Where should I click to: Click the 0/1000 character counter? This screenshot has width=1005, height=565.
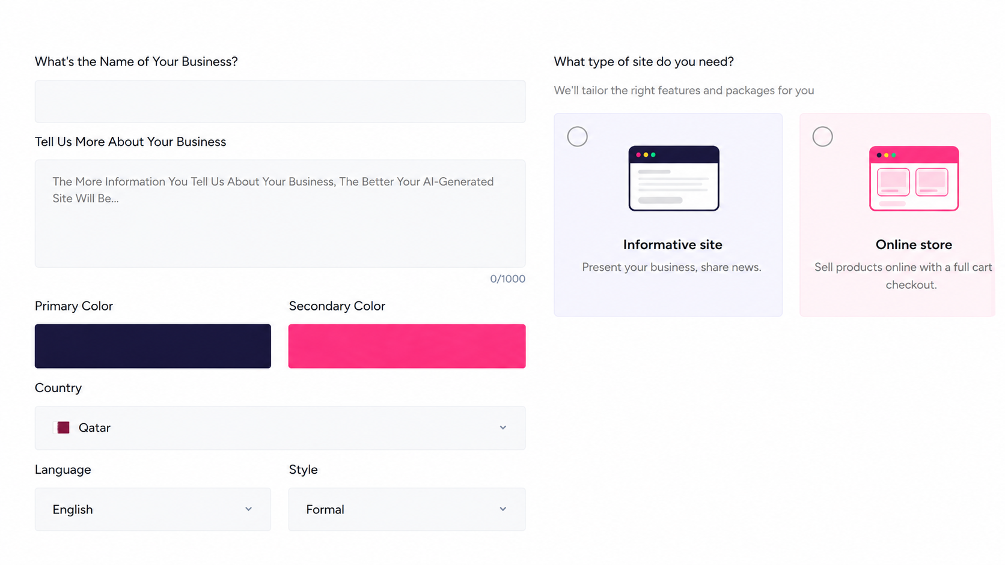click(507, 279)
